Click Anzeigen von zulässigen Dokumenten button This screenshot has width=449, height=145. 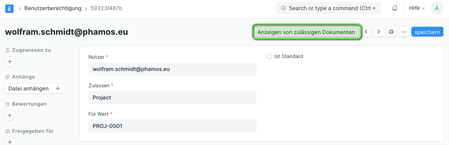[x=306, y=32]
